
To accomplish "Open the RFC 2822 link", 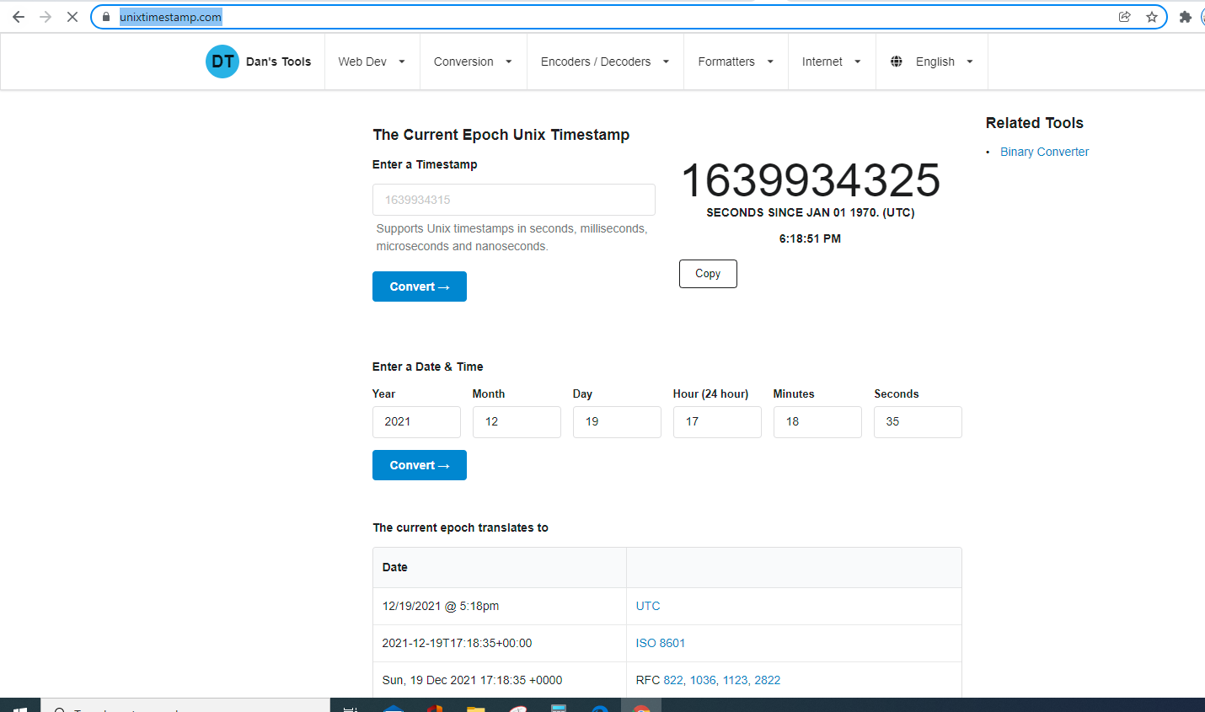I will 767,680.
